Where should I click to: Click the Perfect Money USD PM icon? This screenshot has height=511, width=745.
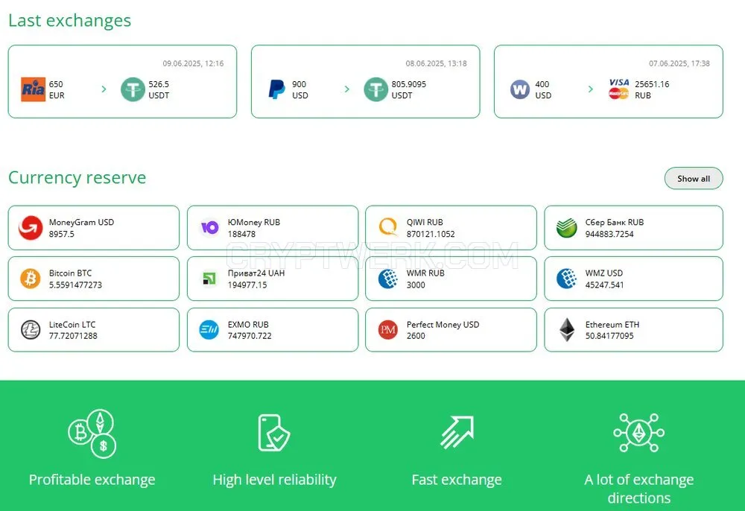tap(388, 329)
